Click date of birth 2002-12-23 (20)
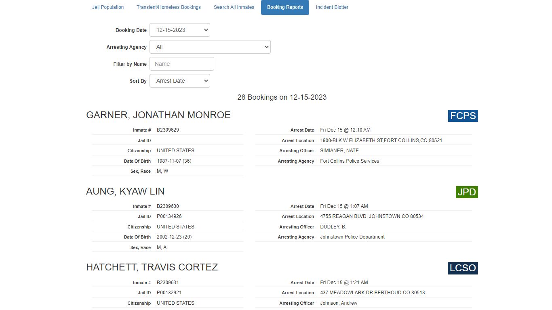Image resolution: width=552 pixels, height=310 pixels. [174, 237]
